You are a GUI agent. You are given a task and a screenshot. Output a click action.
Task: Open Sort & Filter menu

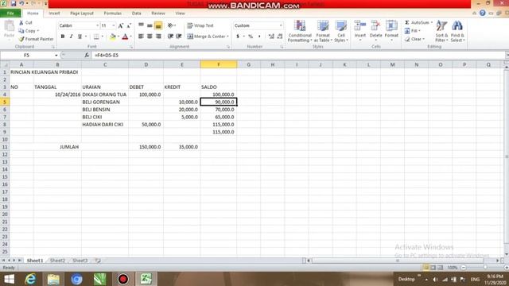441,31
